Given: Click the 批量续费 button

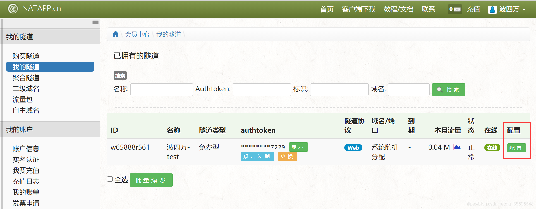Looking at the screenshot, I should click(151, 180).
